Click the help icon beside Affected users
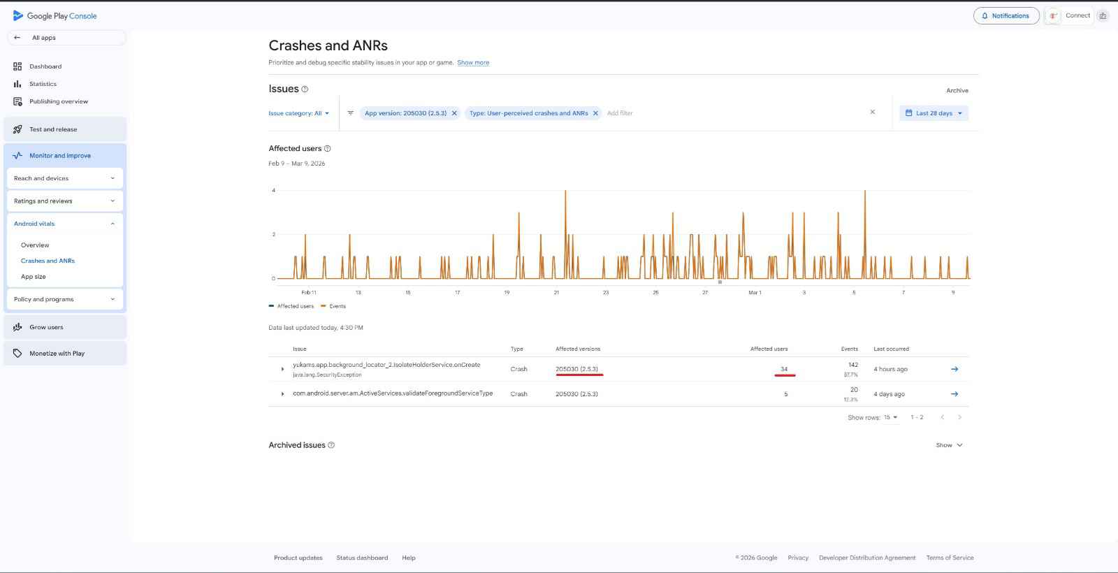Viewport: 1118px width, 573px height. (x=328, y=149)
